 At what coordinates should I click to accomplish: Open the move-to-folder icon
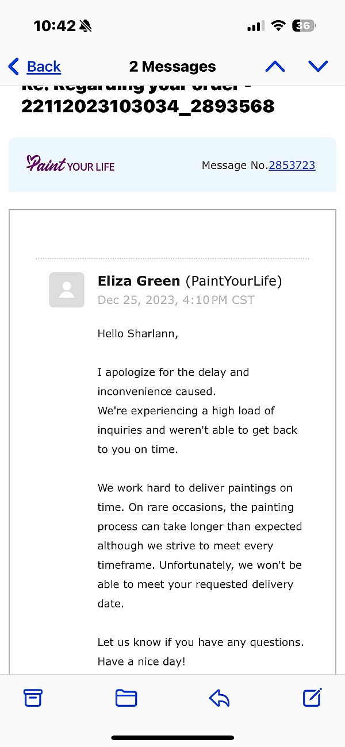(x=126, y=698)
